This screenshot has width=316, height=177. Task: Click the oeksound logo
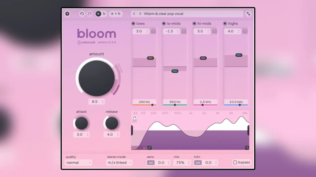pos(86,43)
